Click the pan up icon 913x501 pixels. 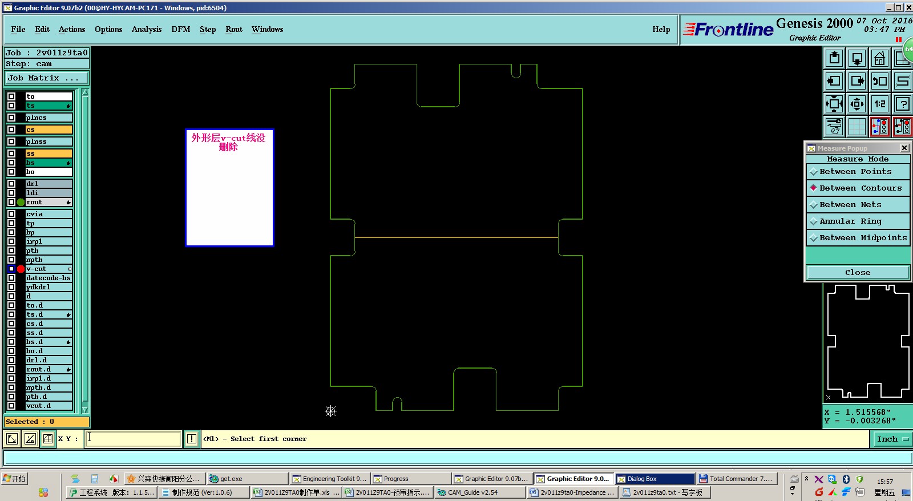pos(834,58)
